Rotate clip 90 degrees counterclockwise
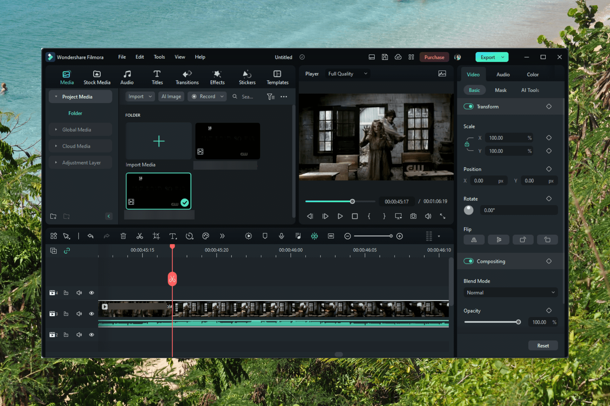The image size is (610, 406). pos(547,240)
